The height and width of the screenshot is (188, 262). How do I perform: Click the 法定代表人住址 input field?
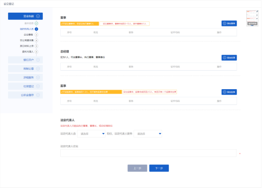click(x=148, y=153)
